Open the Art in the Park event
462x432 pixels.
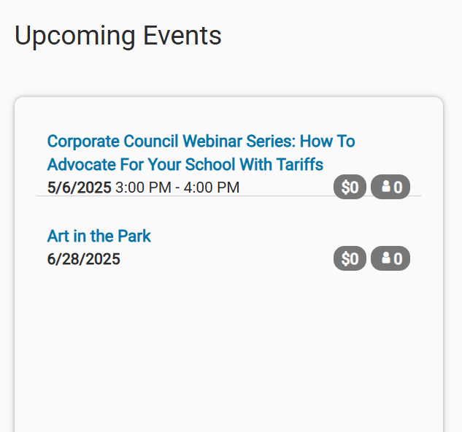click(99, 236)
